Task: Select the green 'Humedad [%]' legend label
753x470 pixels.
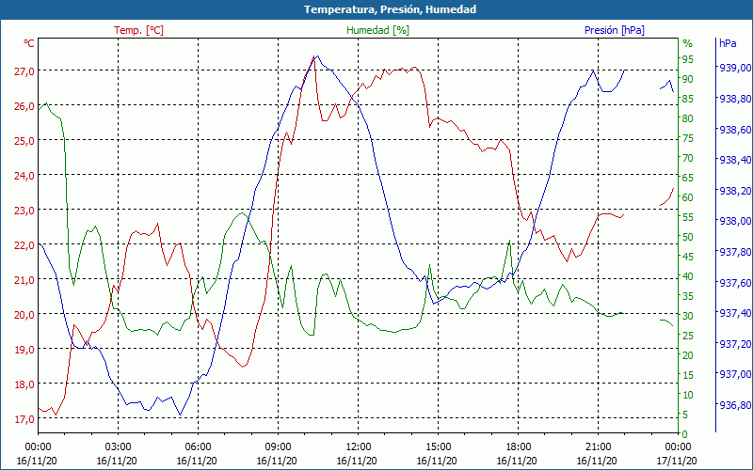Action: (377, 30)
